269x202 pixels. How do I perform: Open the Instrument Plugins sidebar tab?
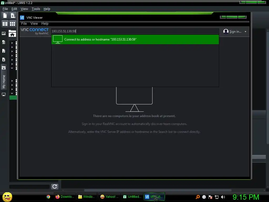[x=4, y=33]
